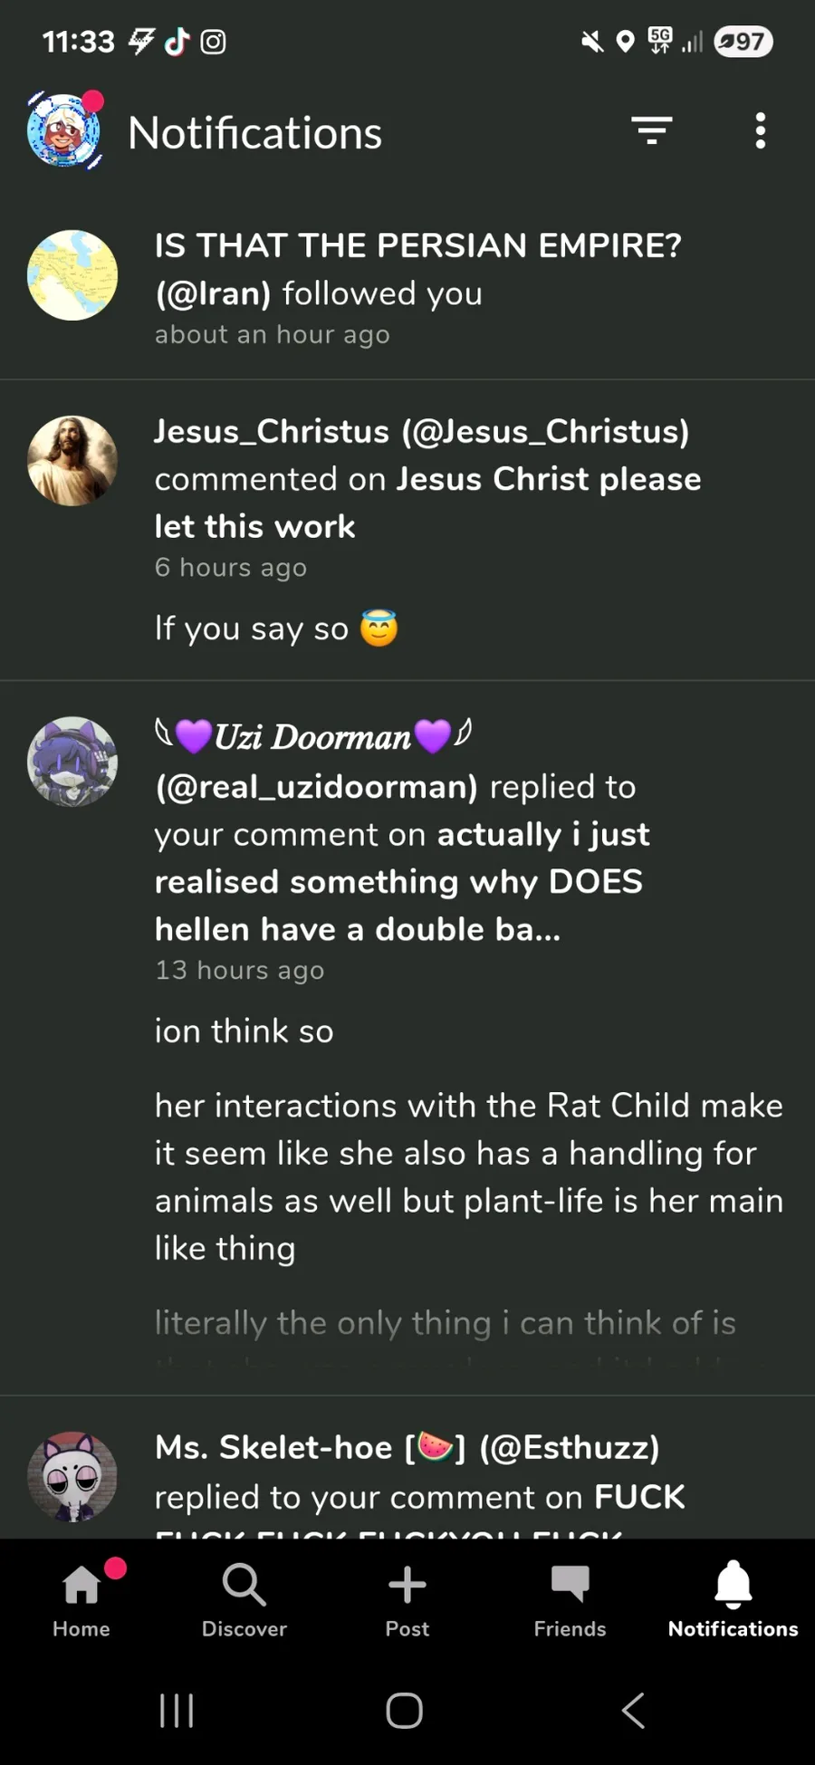Tap your profile avatar in header
Screen dimensions: 815x1765
tap(64, 131)
